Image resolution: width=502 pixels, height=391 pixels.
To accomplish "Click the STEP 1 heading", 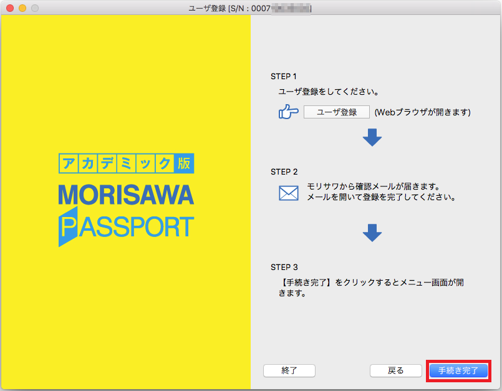I will [x=284, y=77].
